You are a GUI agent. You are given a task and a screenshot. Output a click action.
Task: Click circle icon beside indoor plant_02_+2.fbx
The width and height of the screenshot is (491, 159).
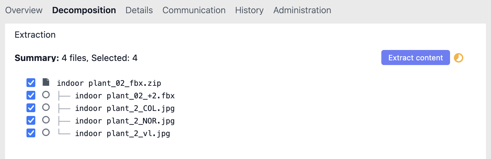tap(46, 95)
